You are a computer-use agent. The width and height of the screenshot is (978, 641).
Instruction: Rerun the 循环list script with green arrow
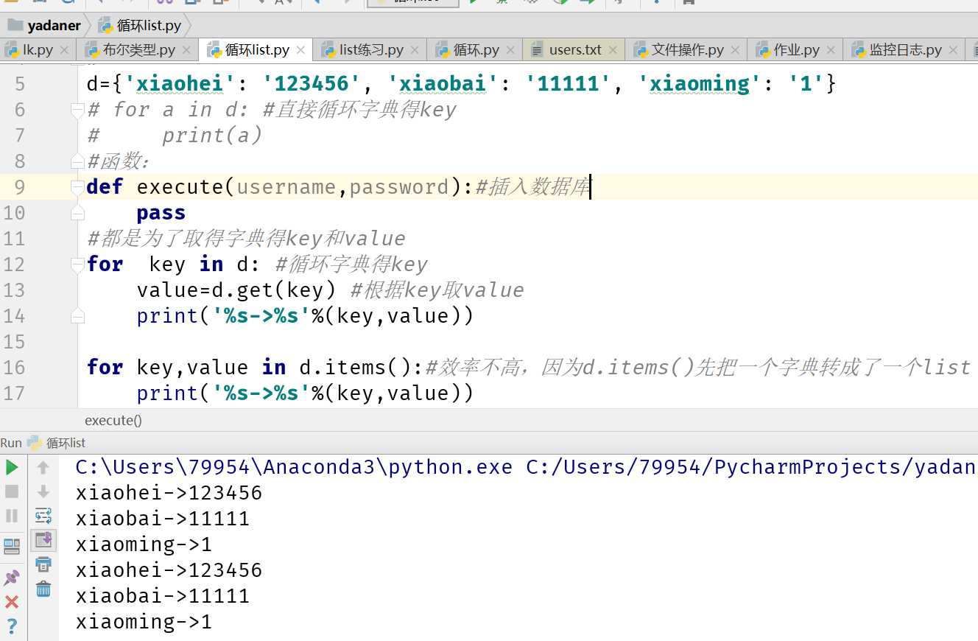pos(12,468)
